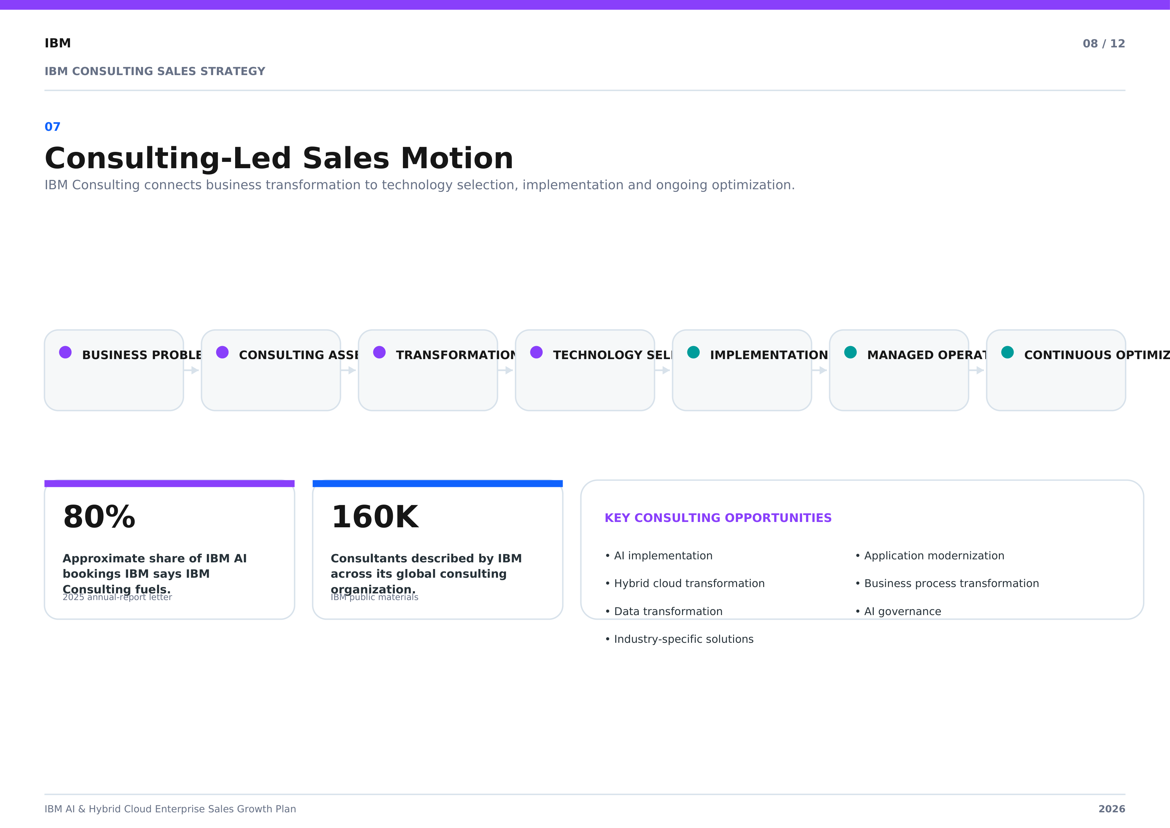Click the page counter 08 / 12
This screenshot has width=1170, height=828.
point(1104,44)
